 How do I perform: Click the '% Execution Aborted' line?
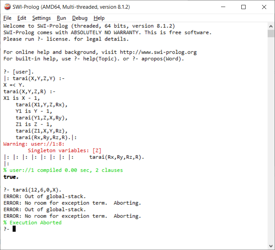click(33, 222)
